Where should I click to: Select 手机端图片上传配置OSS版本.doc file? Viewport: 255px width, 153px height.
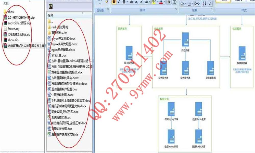(69, 100)
